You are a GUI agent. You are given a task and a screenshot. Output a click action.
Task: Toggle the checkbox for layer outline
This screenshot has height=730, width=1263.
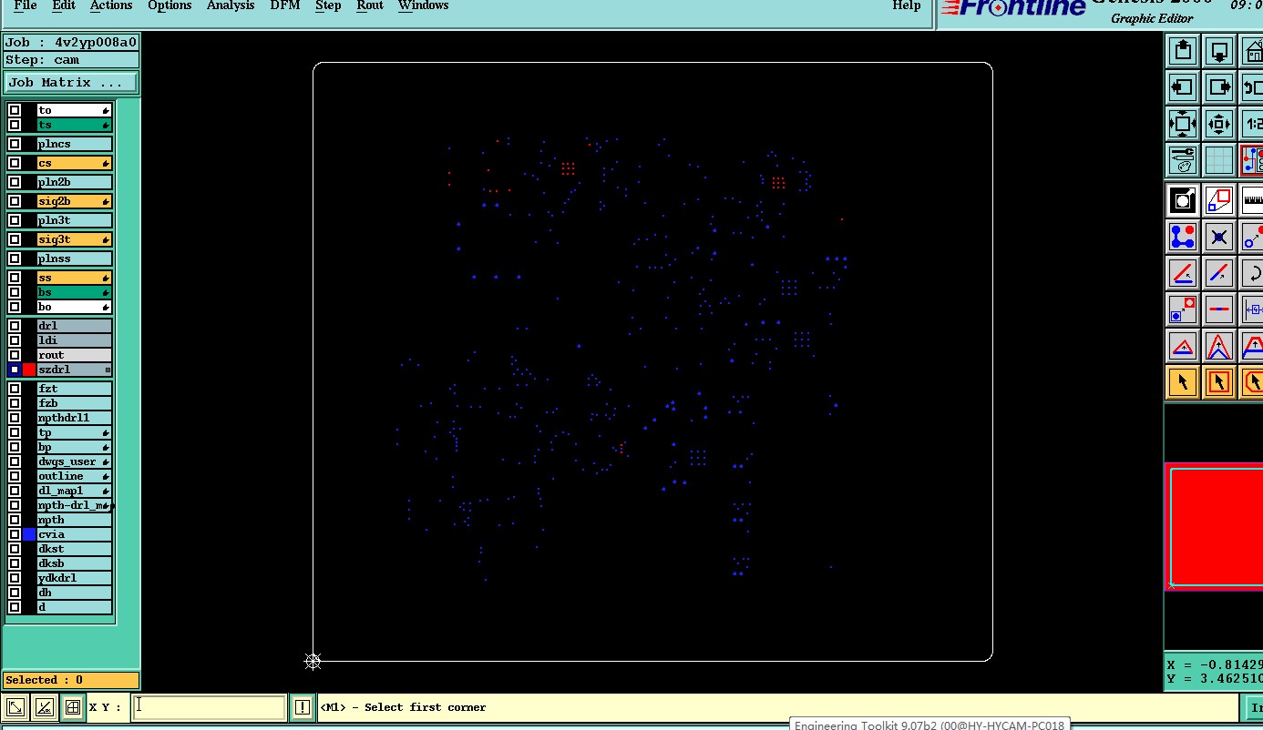(15, 476)
